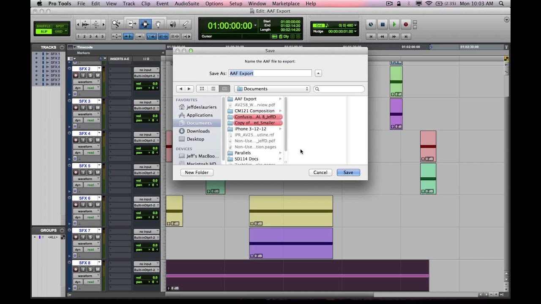Screen dimensions: 541x304
Task: Toggle Slip edit mode
Action: [43, 32]
